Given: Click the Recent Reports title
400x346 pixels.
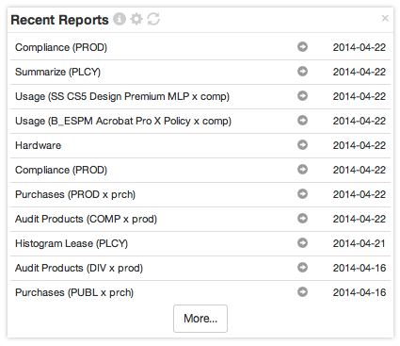Looking at the screenshot, I should point(59,20).
